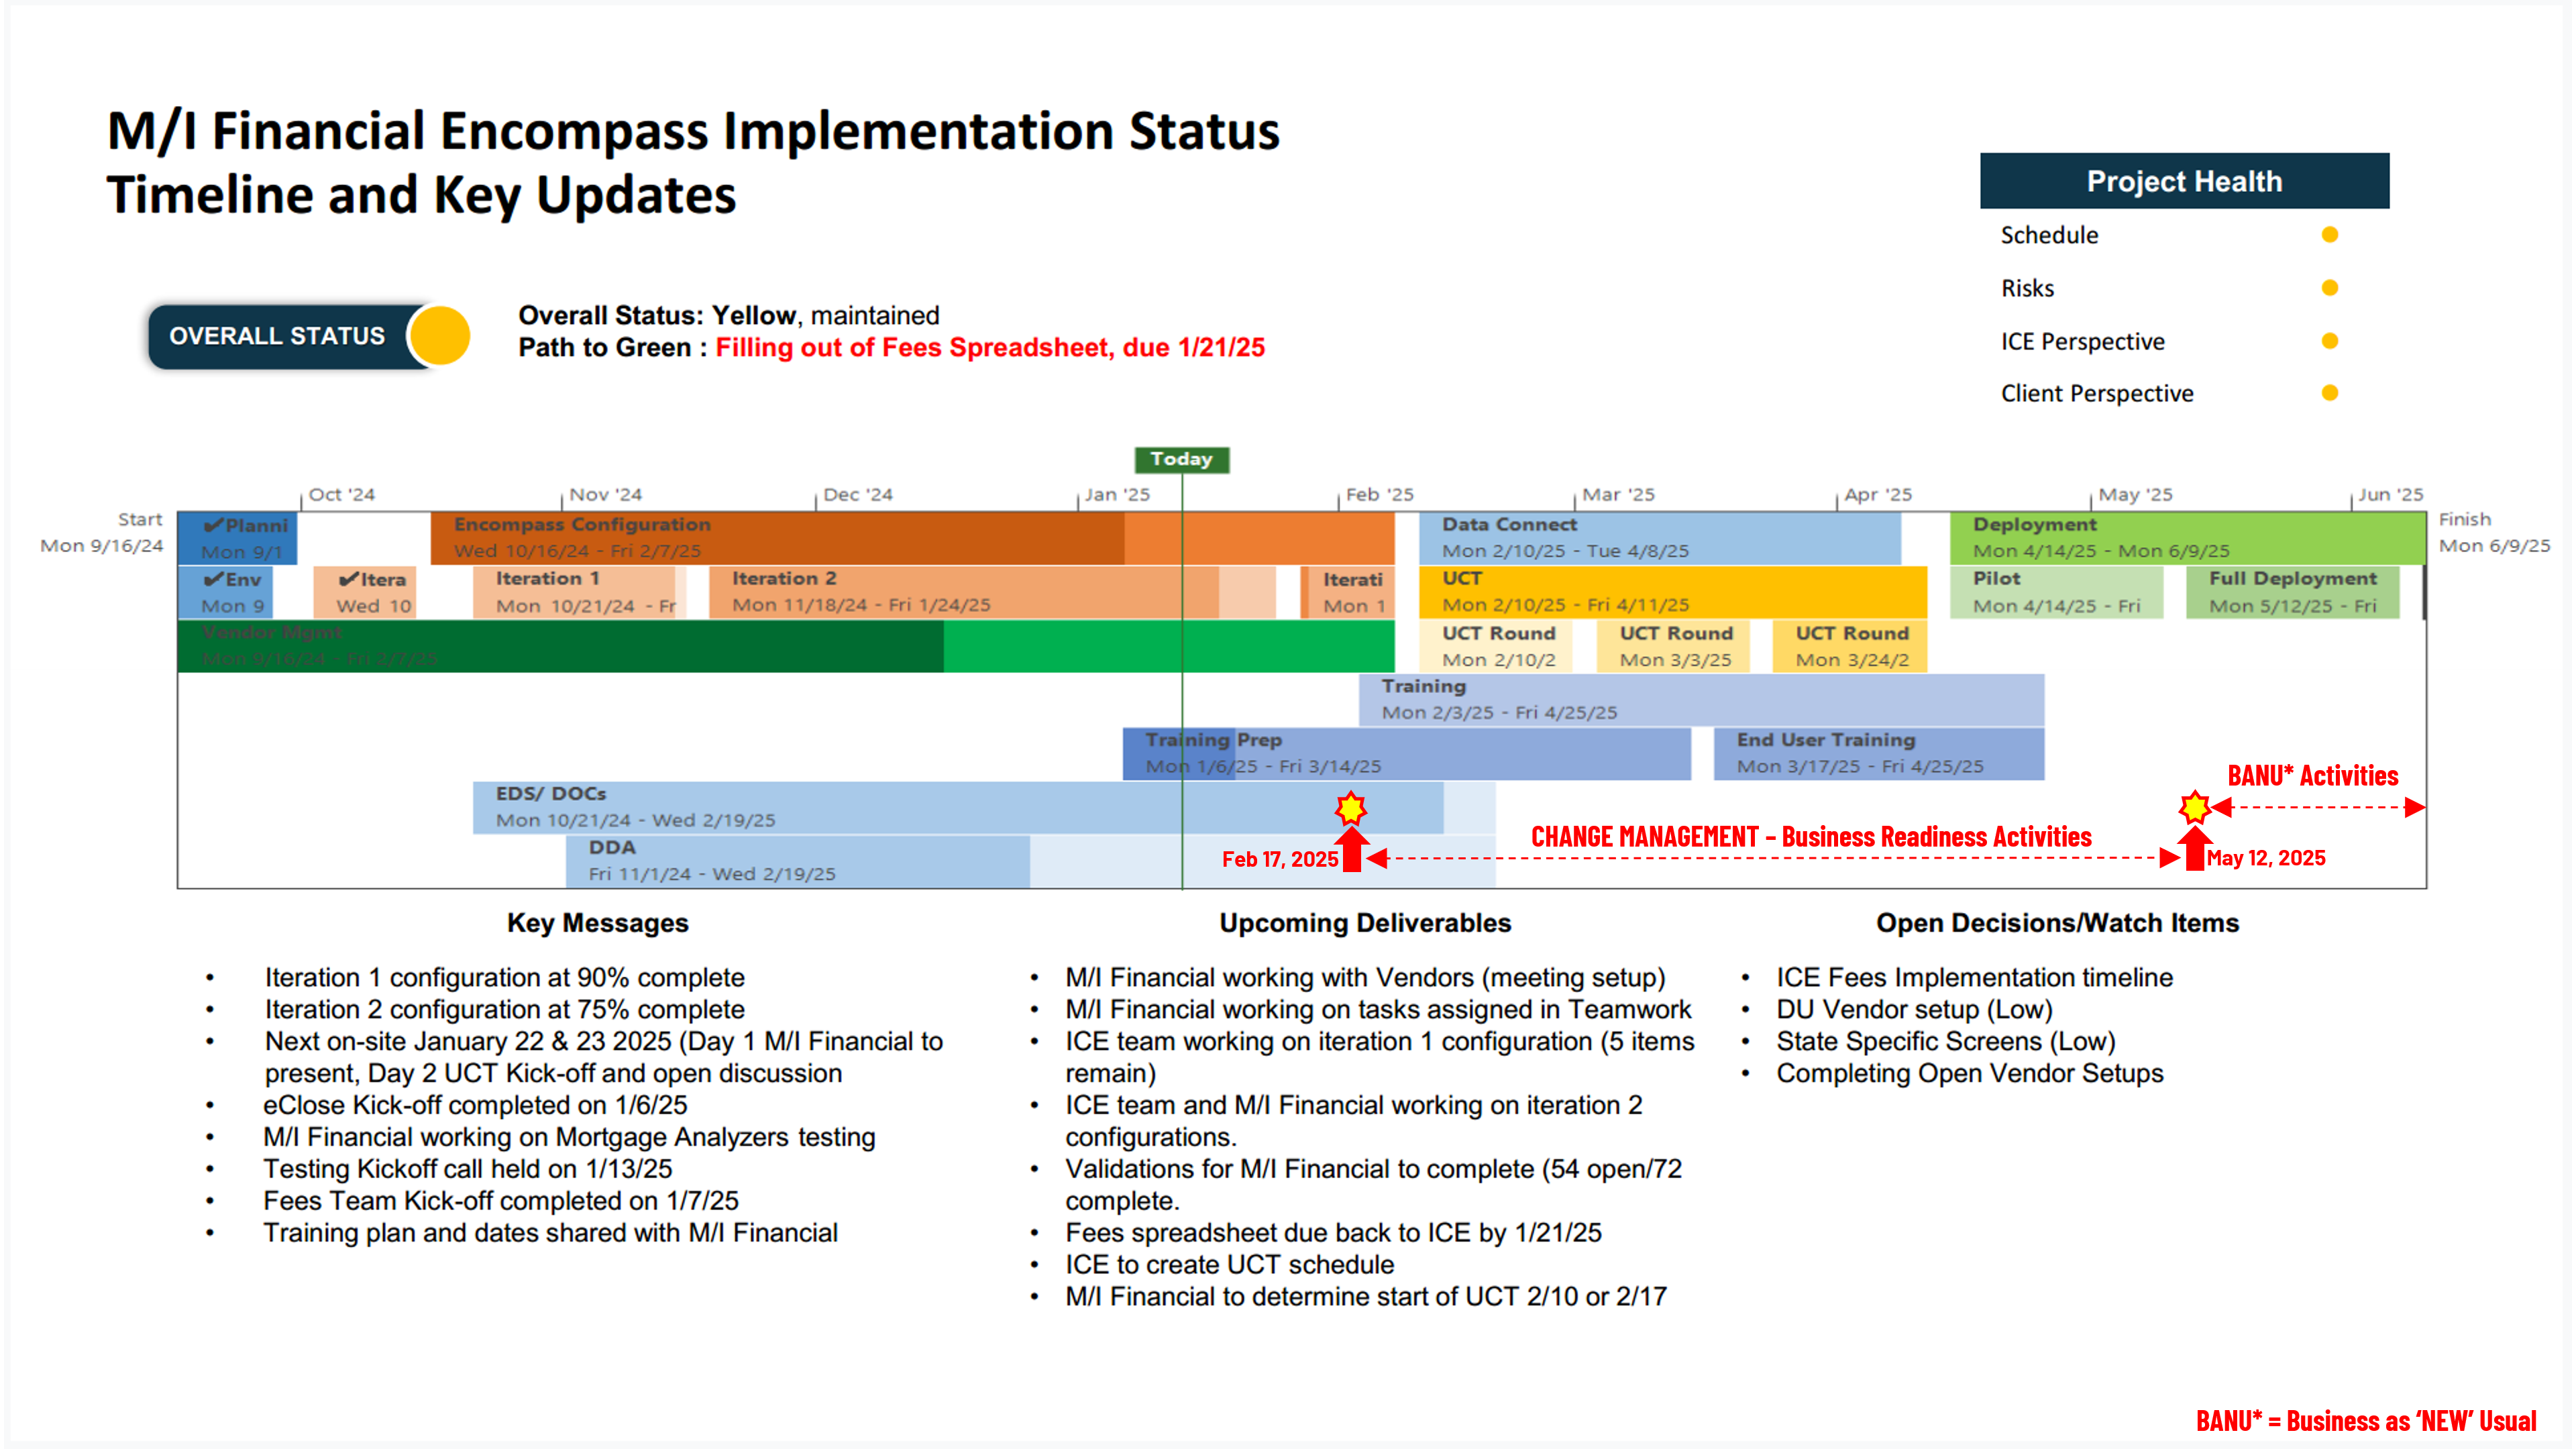Click 'Iteration 2 configuration at 75% complete'
Screen dimensions: 2576x1449
point(504,1009)
